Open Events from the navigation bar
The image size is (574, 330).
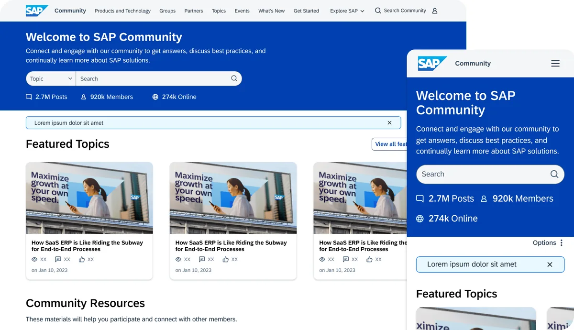(242, 11)
